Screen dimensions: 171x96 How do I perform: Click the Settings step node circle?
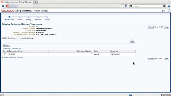pyautogui.click(x=29, y=17)
